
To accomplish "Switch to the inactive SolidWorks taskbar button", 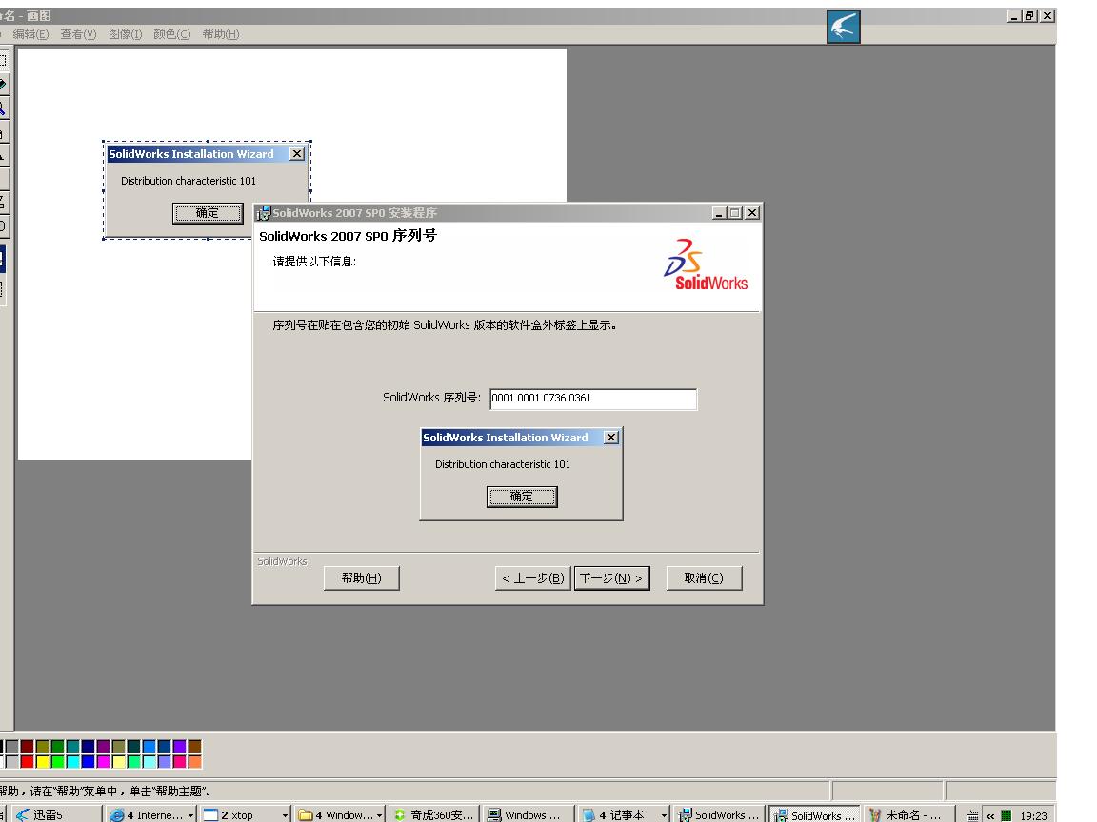I will 719,814.
